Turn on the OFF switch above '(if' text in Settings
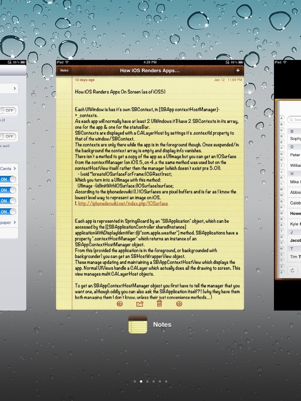 click(8, 110)
